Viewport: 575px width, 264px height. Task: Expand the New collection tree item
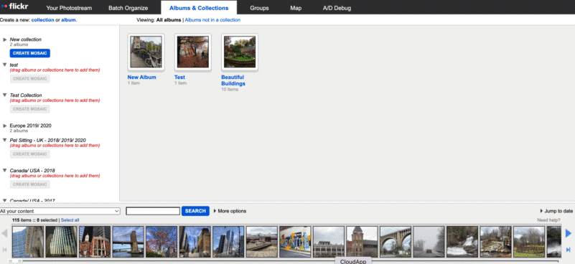(x=5, y=39)
